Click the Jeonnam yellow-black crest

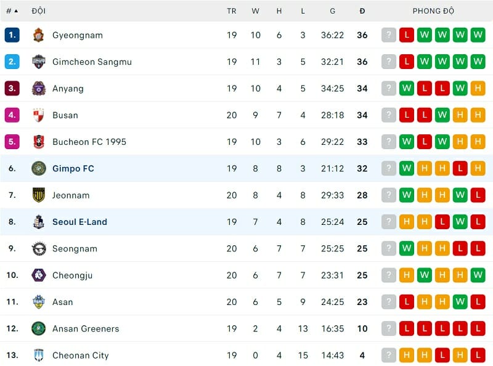[x=39, y=195]
